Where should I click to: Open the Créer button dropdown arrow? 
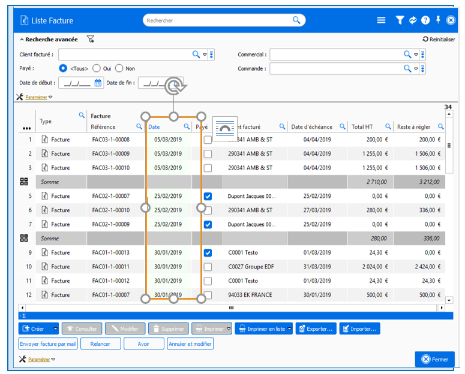coord(55,328)
